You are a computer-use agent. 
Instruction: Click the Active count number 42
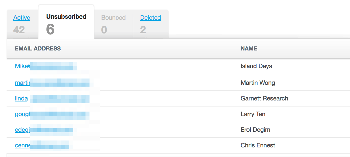(19, 30)
